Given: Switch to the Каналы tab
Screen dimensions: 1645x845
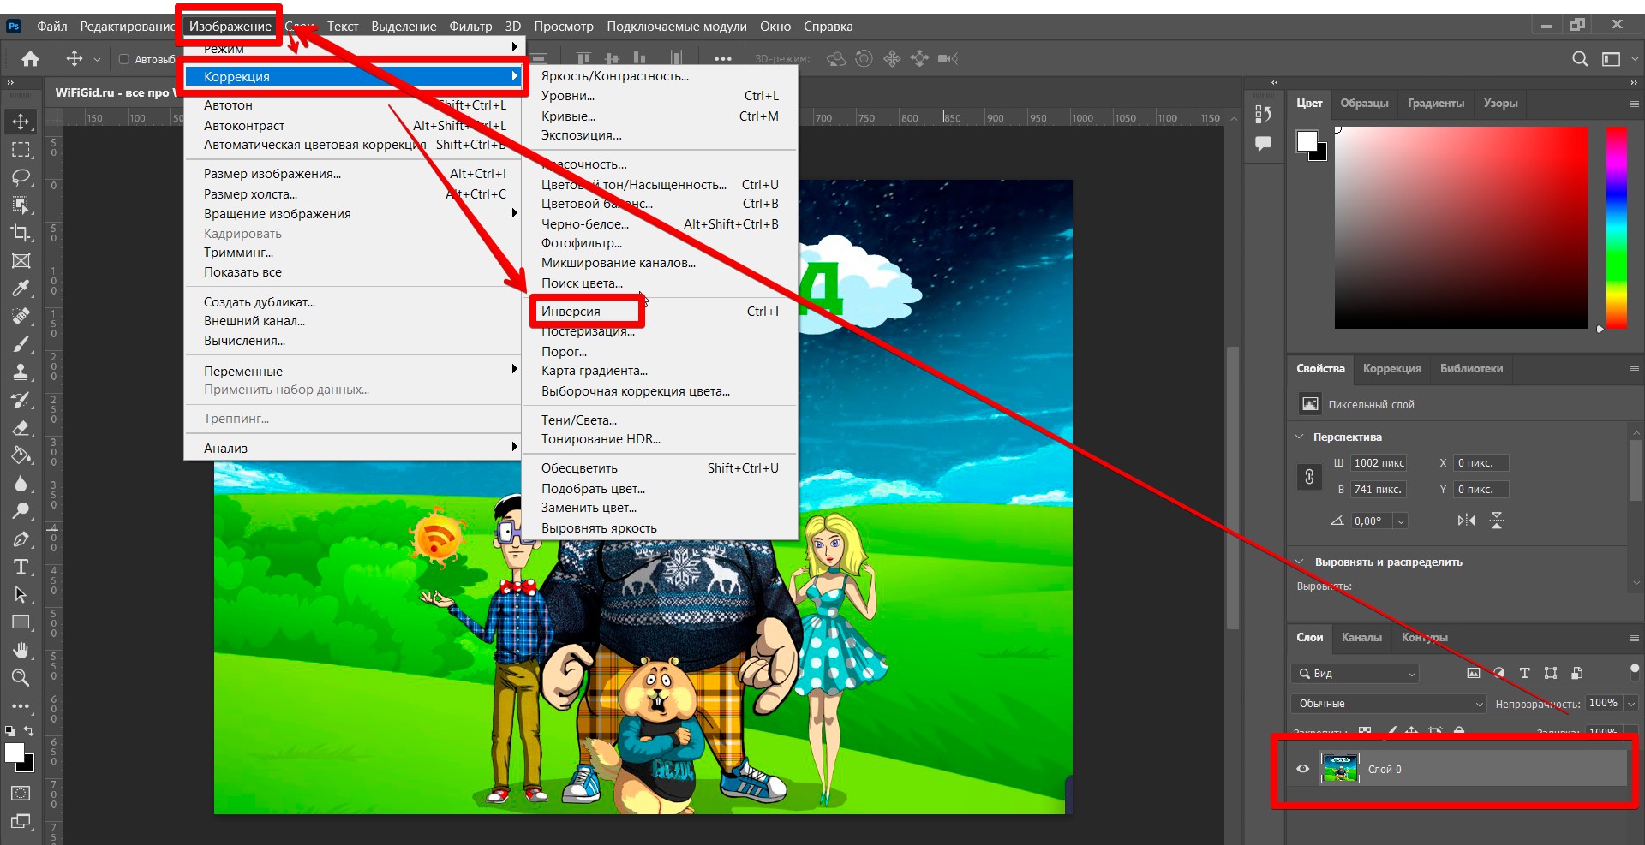Looking at the screenshot, I should tap(1361, 637).
